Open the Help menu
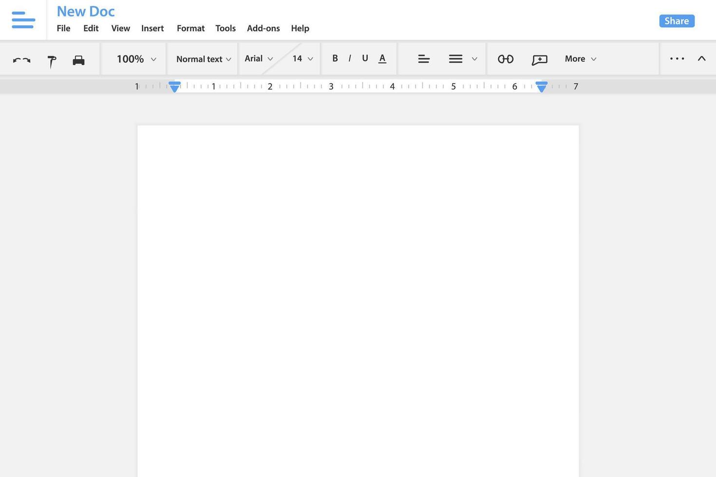Image resolution: width=716 pixels, height=477 pixels. coord(300,28)
